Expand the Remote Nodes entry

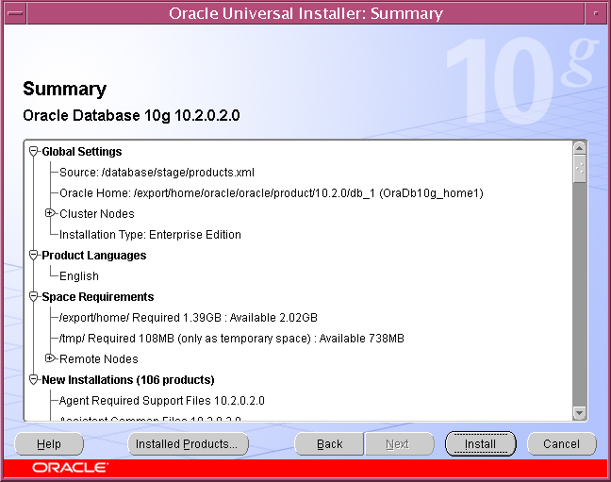(49, 358)
